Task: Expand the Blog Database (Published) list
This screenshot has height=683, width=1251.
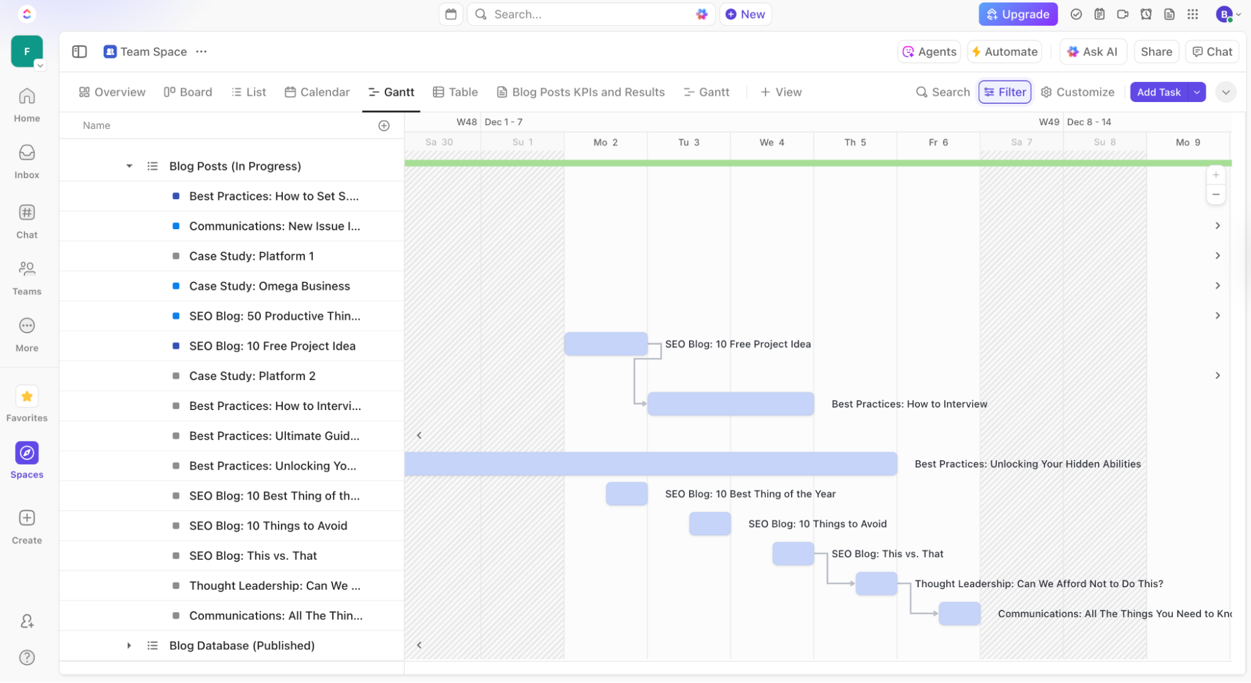Action: coord(129,645)
